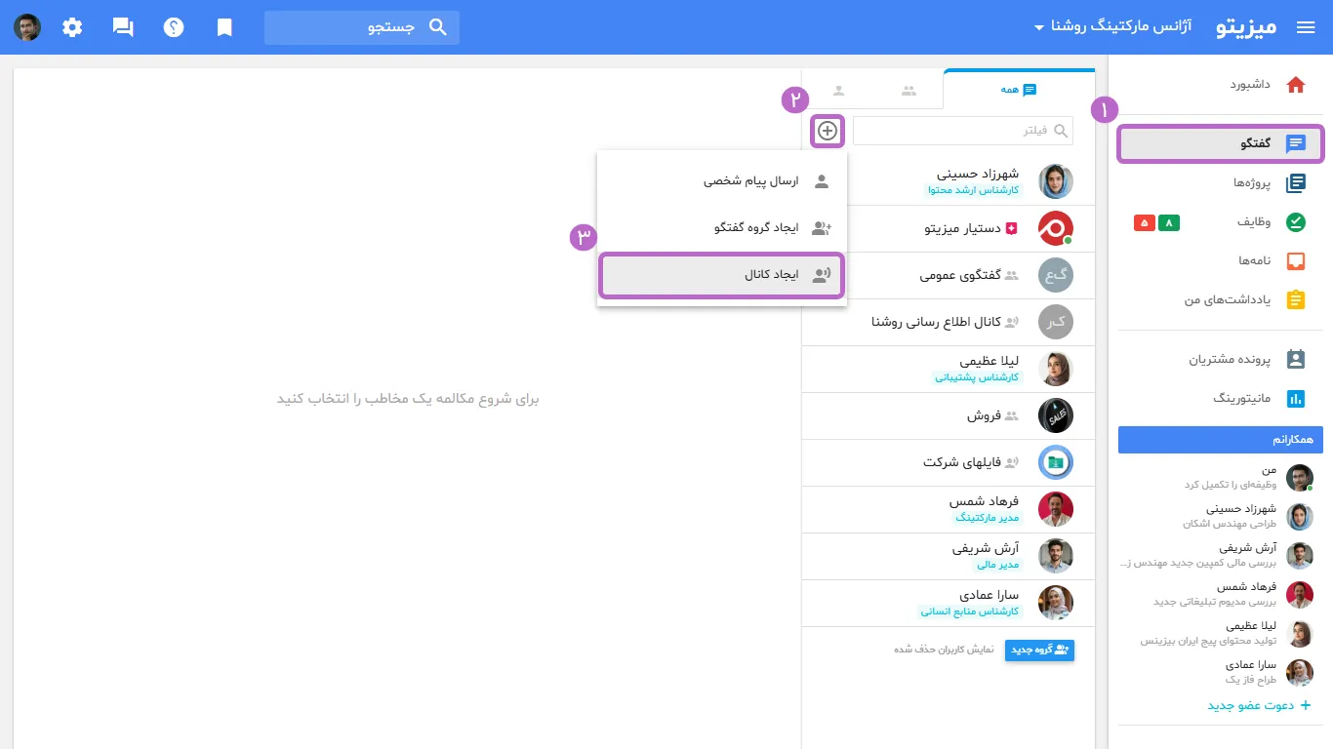
Task: Click نمایش کاربران حذف شده link
Action: tap(944, 649)
